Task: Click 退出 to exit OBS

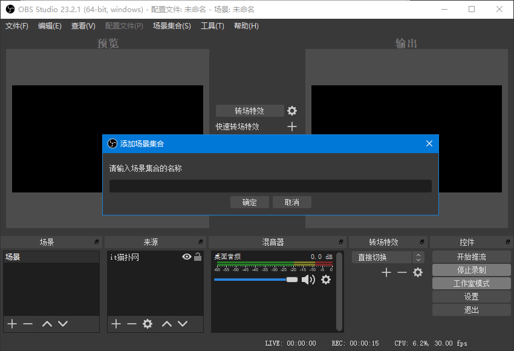Action: pos(472,310)
